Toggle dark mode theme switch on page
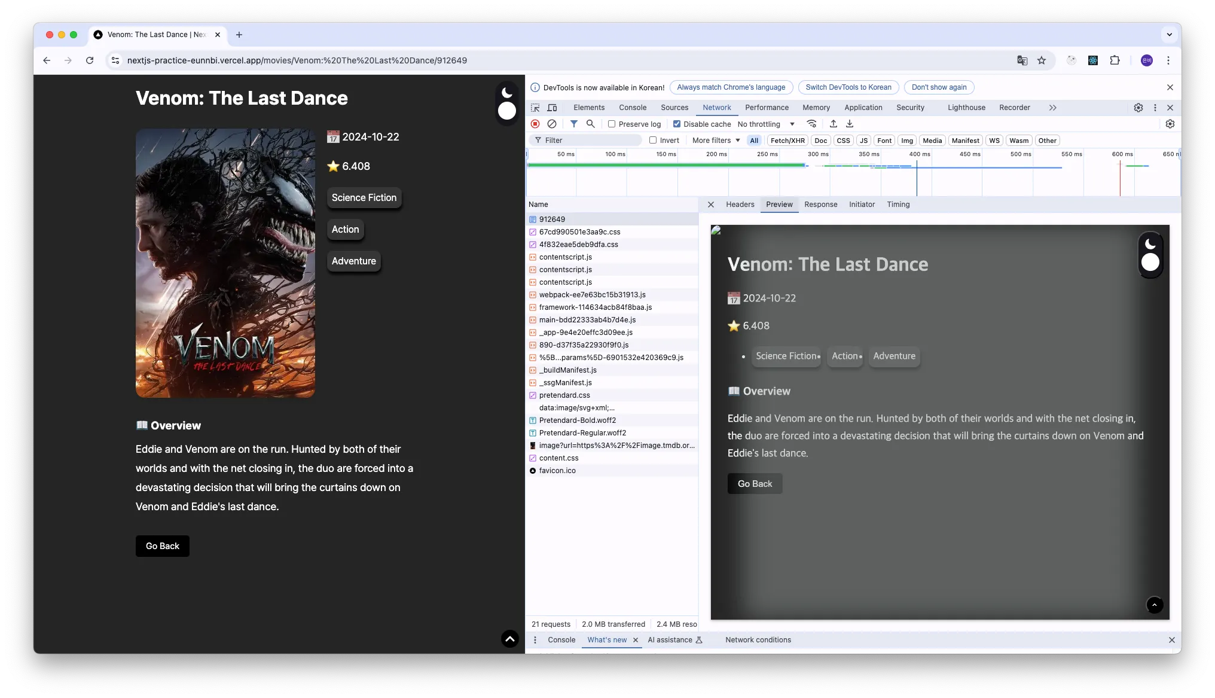The width and height of the screenshot is (1215, 698). (507, 102)
